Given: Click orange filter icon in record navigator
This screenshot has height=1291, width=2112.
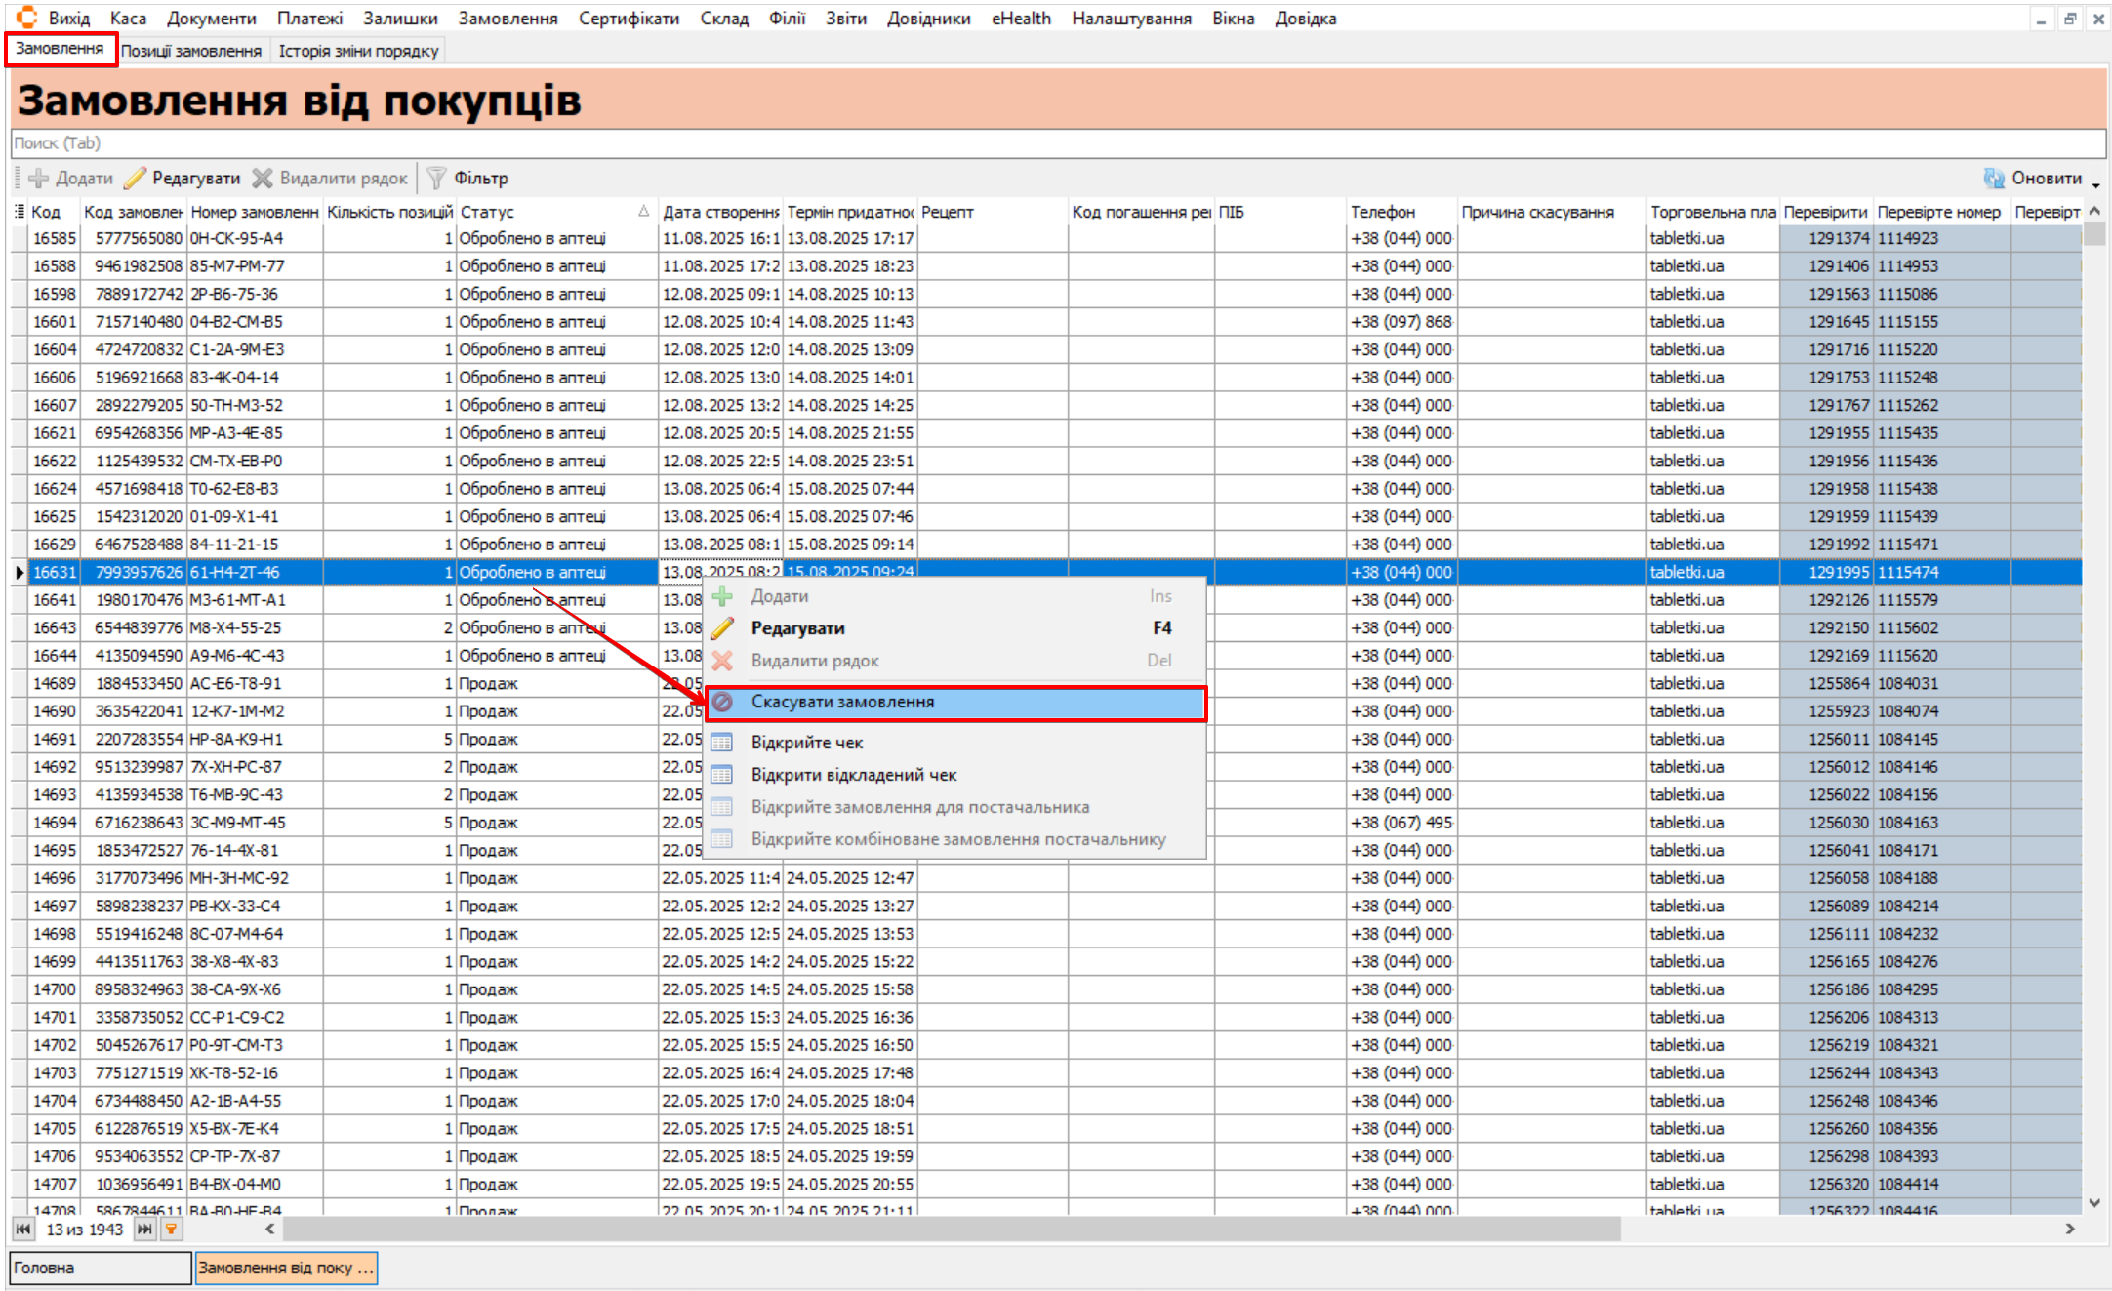Looking at the screenshot, I should (171, 1230).
